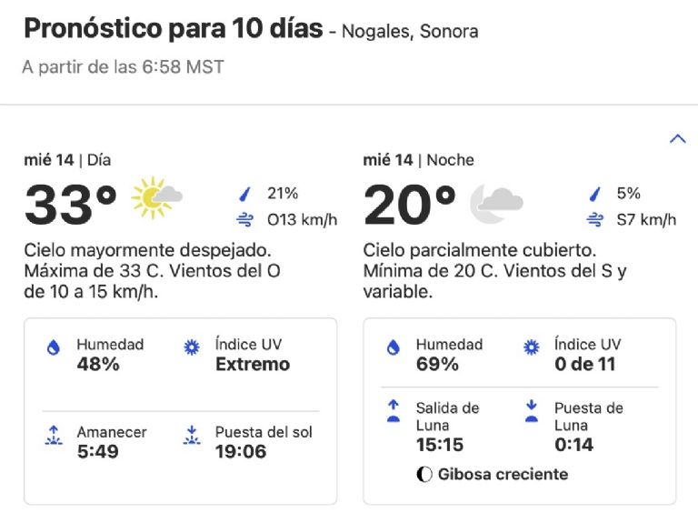Image resolution: width=698 pixels, height=523 pixels.
Task: Click the moonrise Salida de Luna icon
Action: click(394, 411)
